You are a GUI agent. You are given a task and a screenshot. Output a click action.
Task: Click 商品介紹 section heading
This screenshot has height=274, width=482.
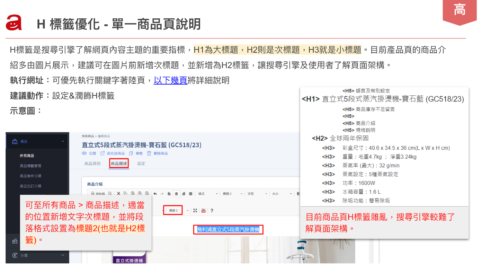coord(95,184)
